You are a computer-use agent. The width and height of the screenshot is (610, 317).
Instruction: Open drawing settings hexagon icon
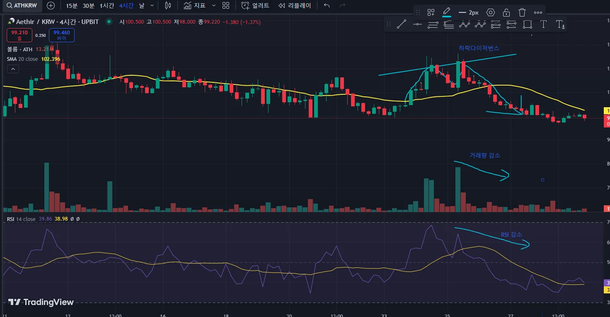point(491,12)
